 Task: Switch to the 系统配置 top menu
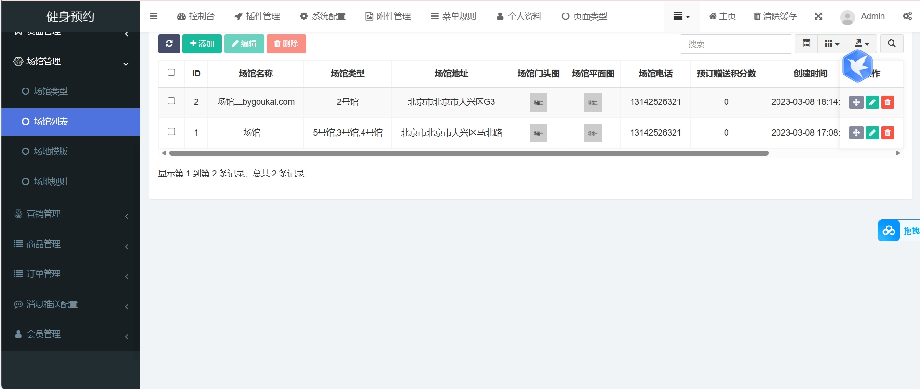(323, 16)
